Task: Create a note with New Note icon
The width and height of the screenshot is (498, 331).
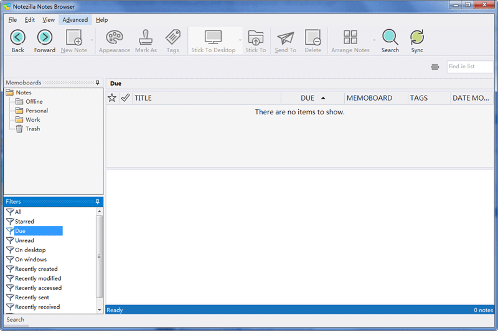Action: [x=74, y=37]
